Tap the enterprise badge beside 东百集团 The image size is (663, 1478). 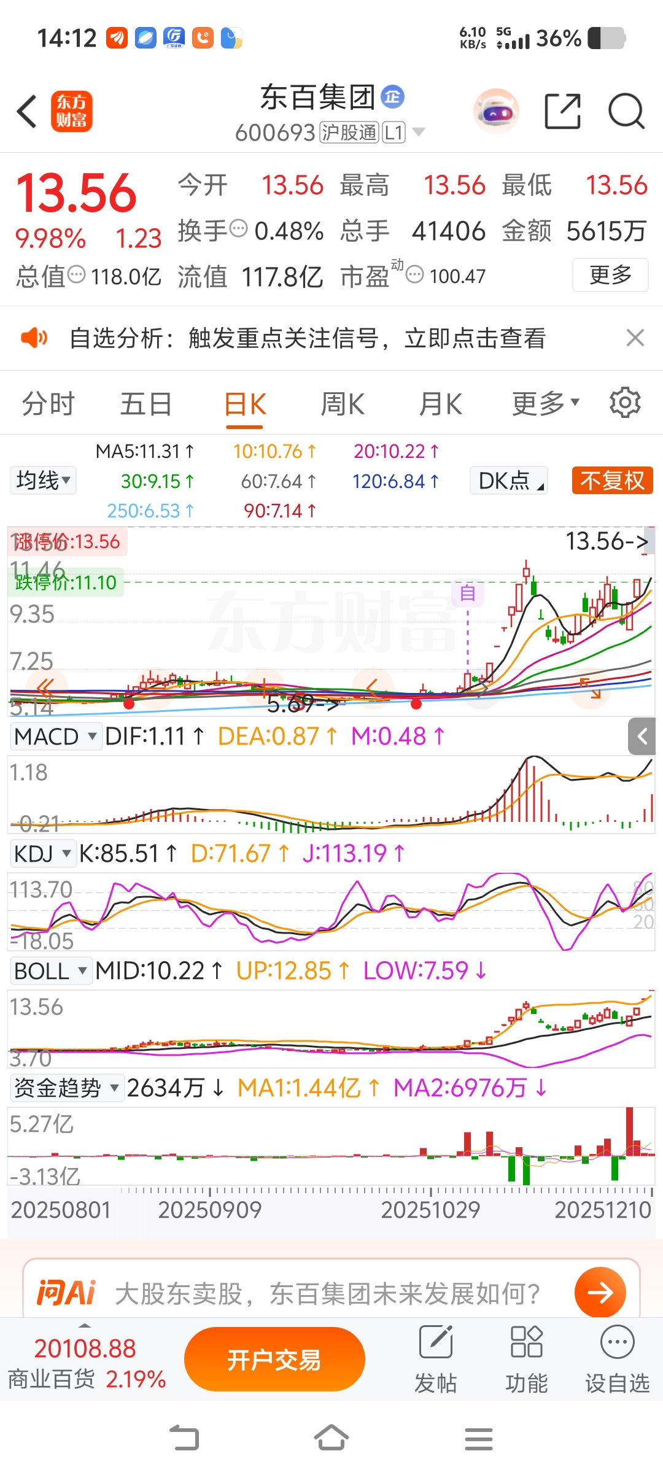click(x=393, y=96)
